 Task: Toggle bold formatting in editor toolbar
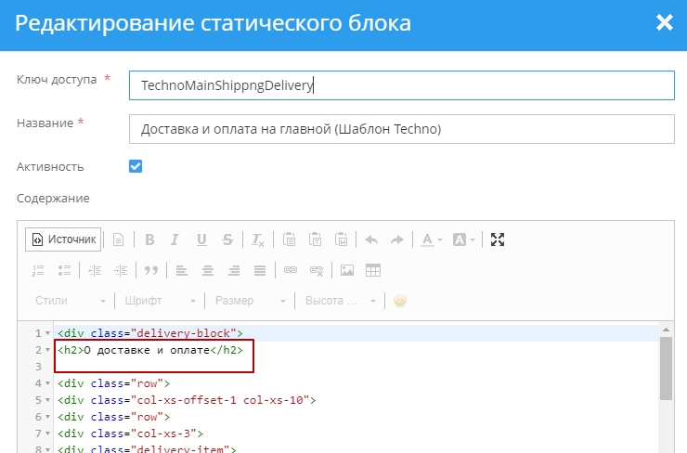point(149,239)
